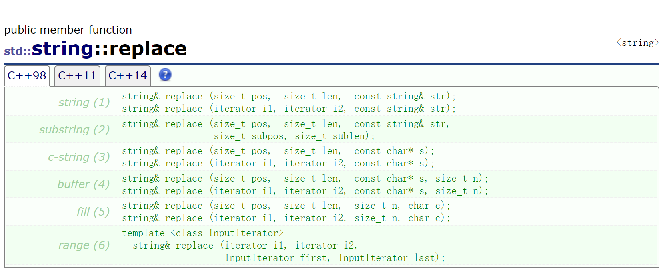Click iterator overload ending 'const char* s);'
Image resolution: width=667 pixels, height=271 pixels.
tap(278, 164)
